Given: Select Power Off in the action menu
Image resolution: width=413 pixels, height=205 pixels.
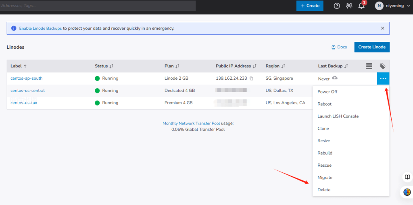Looking at the screenshot, I should click(327, 92).
